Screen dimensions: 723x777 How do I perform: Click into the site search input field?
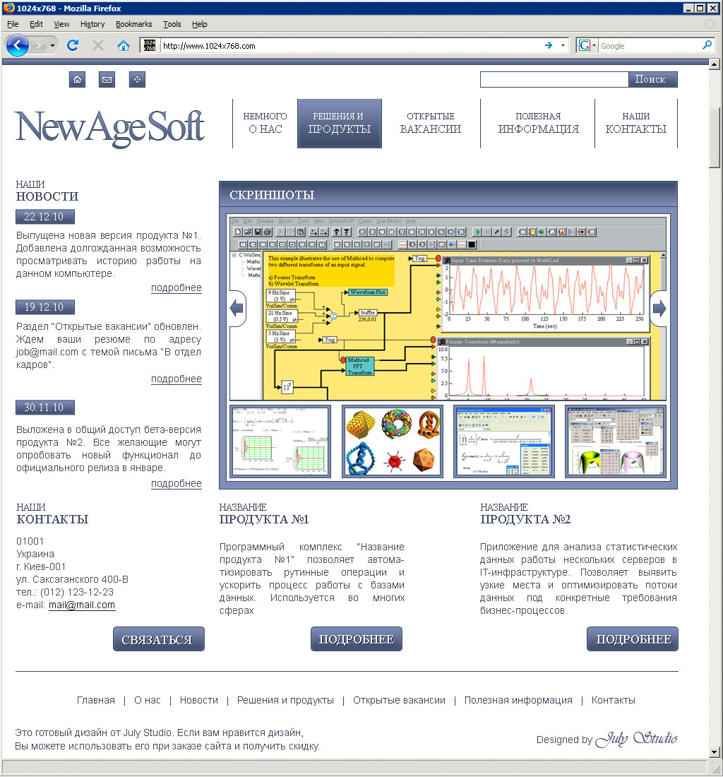coord(554,80)
